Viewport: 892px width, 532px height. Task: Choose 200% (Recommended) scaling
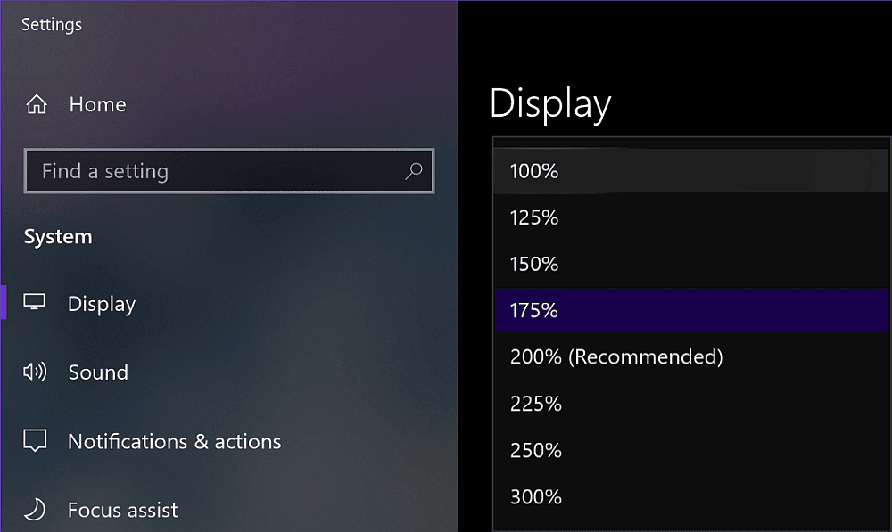pyautogui.click(x=690, y=357)
